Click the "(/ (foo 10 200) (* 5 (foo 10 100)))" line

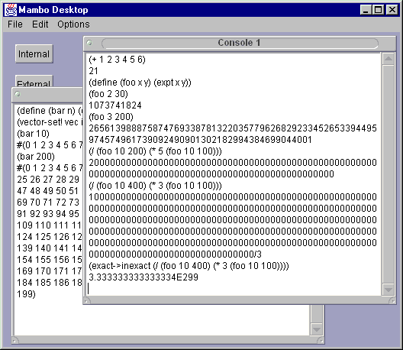[x=155, y=151]
